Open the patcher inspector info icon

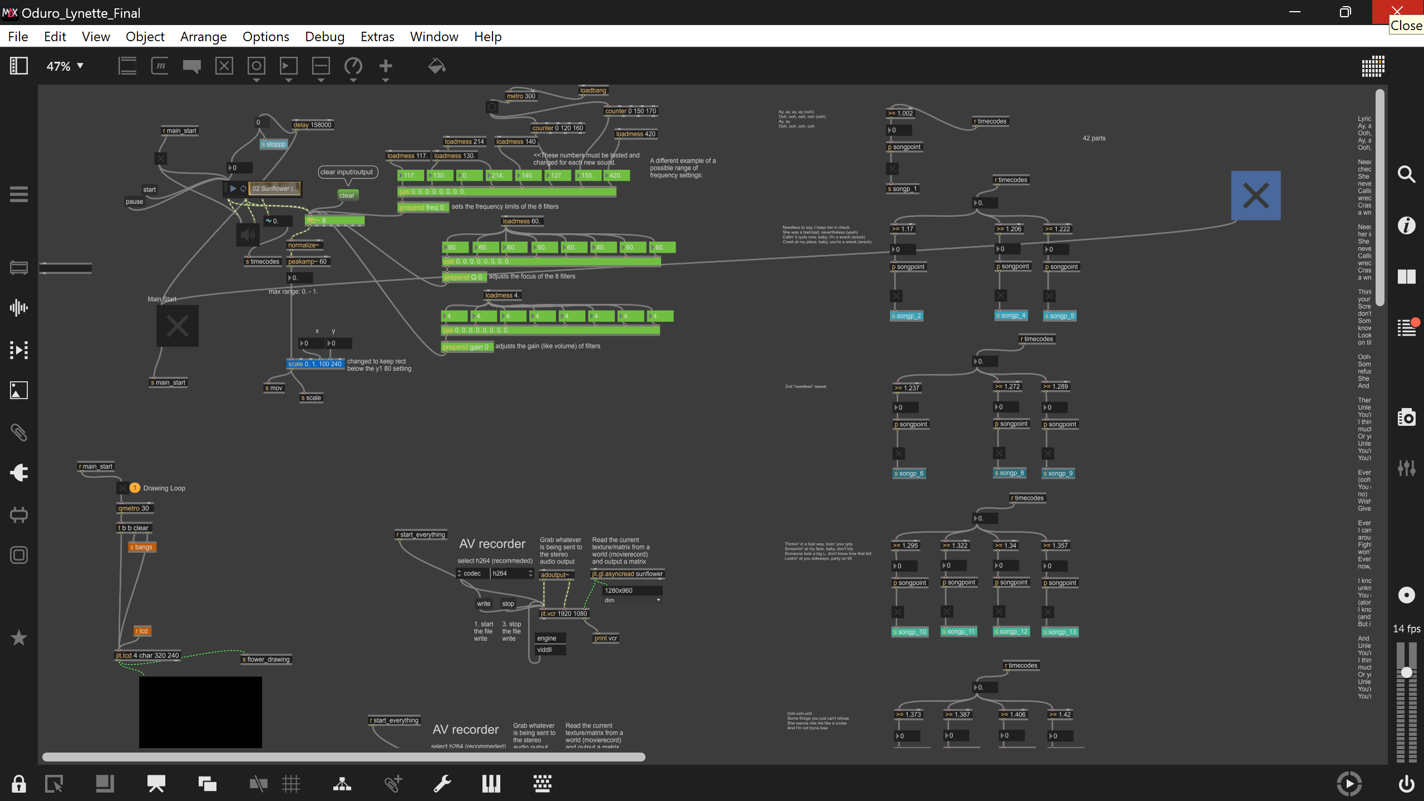click(x=1406, y=225)
